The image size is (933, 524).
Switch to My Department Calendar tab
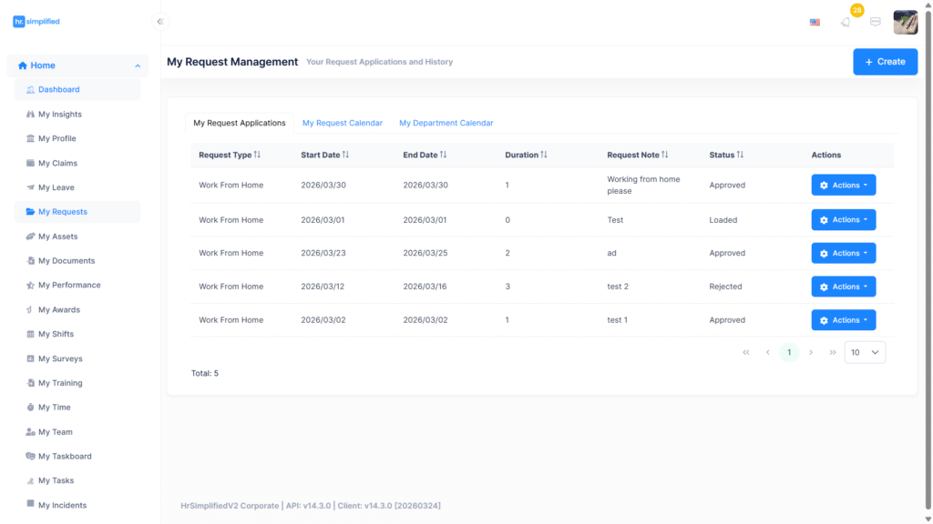pos(446,123)
